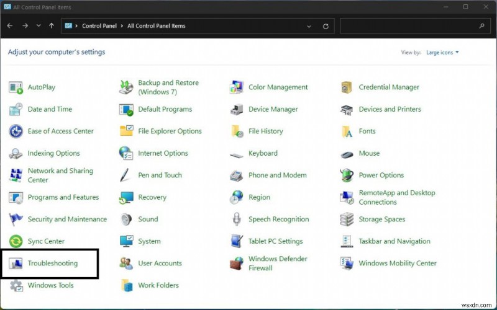
Task: Close the All Control Panel Items window
Action: coord(486,7)
